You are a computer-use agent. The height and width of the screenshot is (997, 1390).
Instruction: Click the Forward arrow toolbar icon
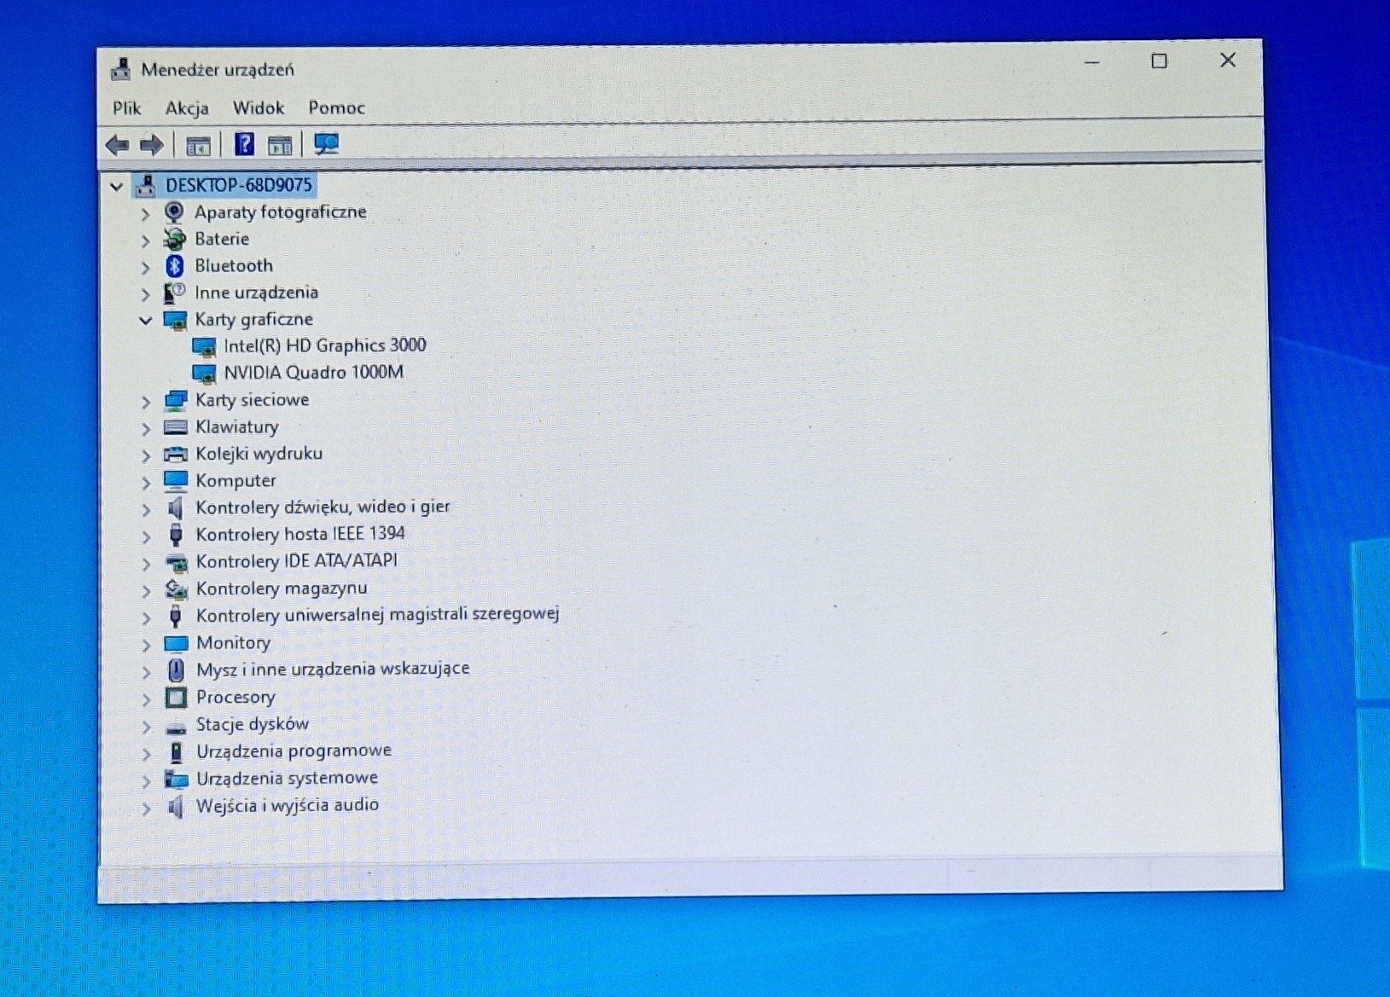(x=152, y=145)
